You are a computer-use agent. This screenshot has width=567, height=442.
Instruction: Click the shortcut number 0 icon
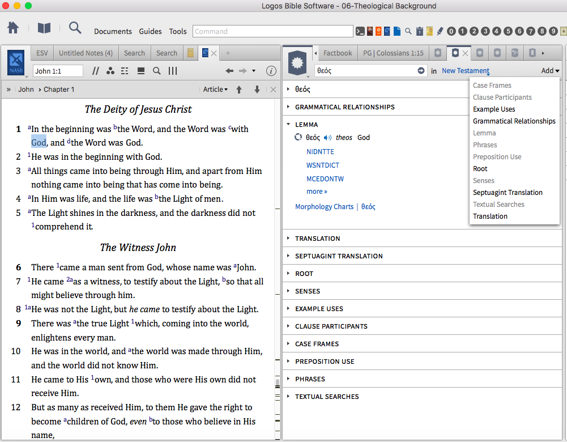tap(451, 31)
